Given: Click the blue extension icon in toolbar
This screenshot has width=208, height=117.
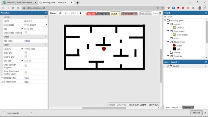Looking at the screenshot, I should point(173,8).
